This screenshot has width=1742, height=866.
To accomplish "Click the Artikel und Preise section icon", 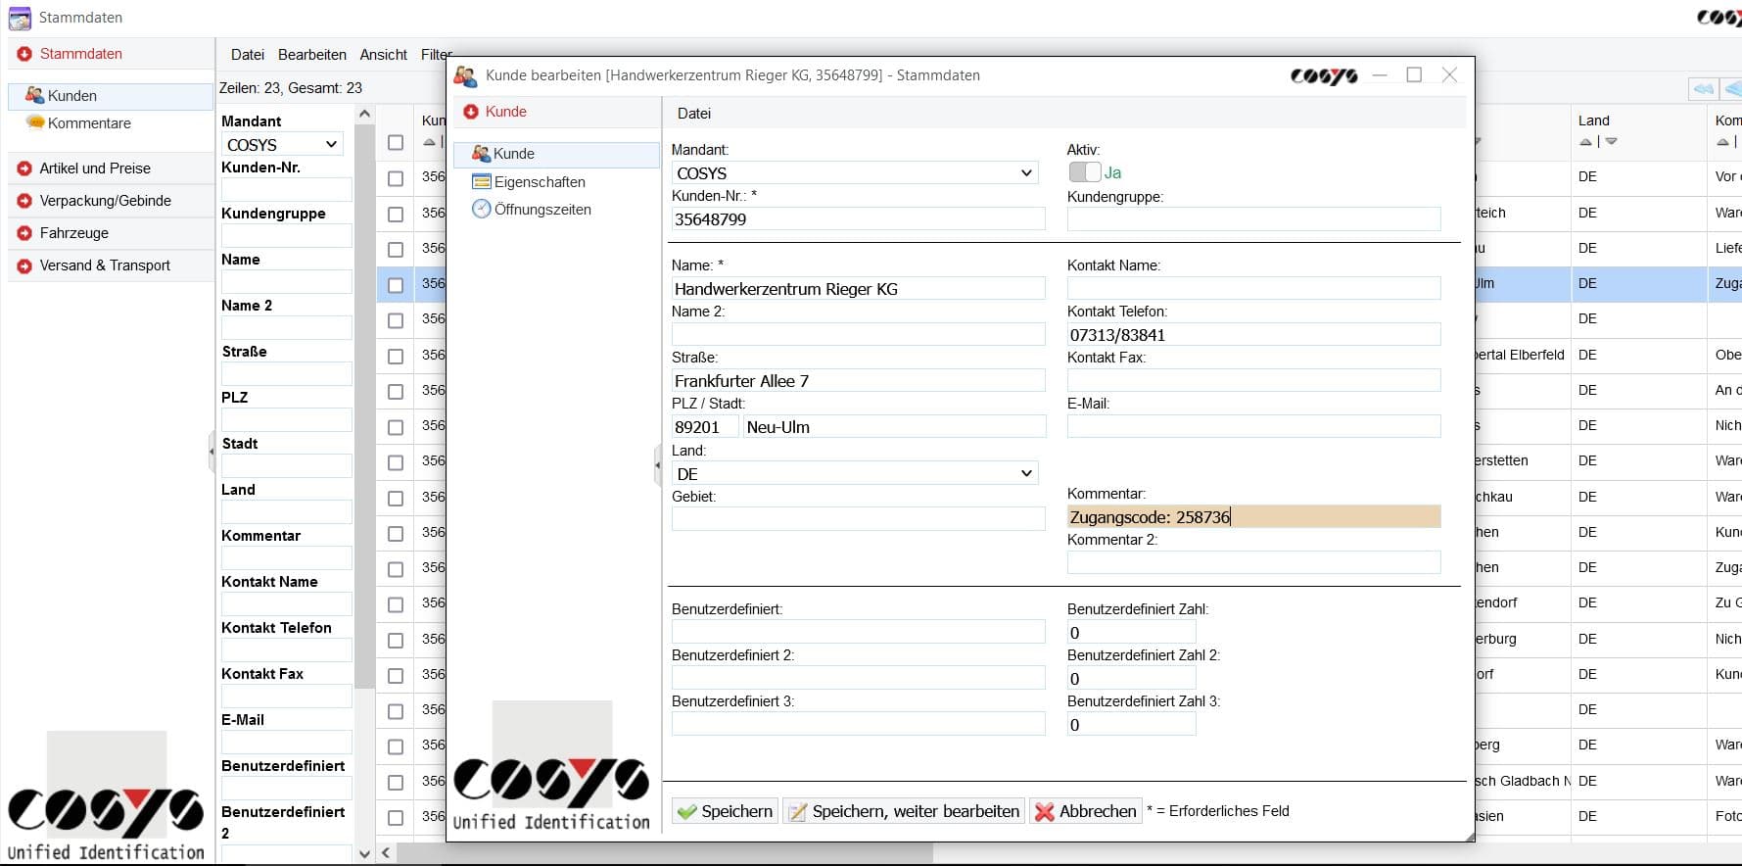I will coord(24,168).
